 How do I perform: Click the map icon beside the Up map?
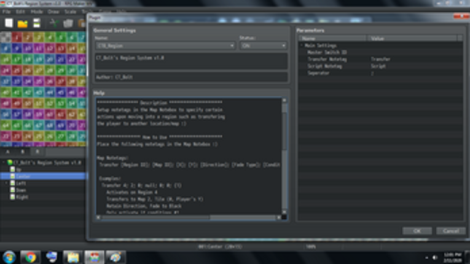pyautogui.click(x=12, y=169)
